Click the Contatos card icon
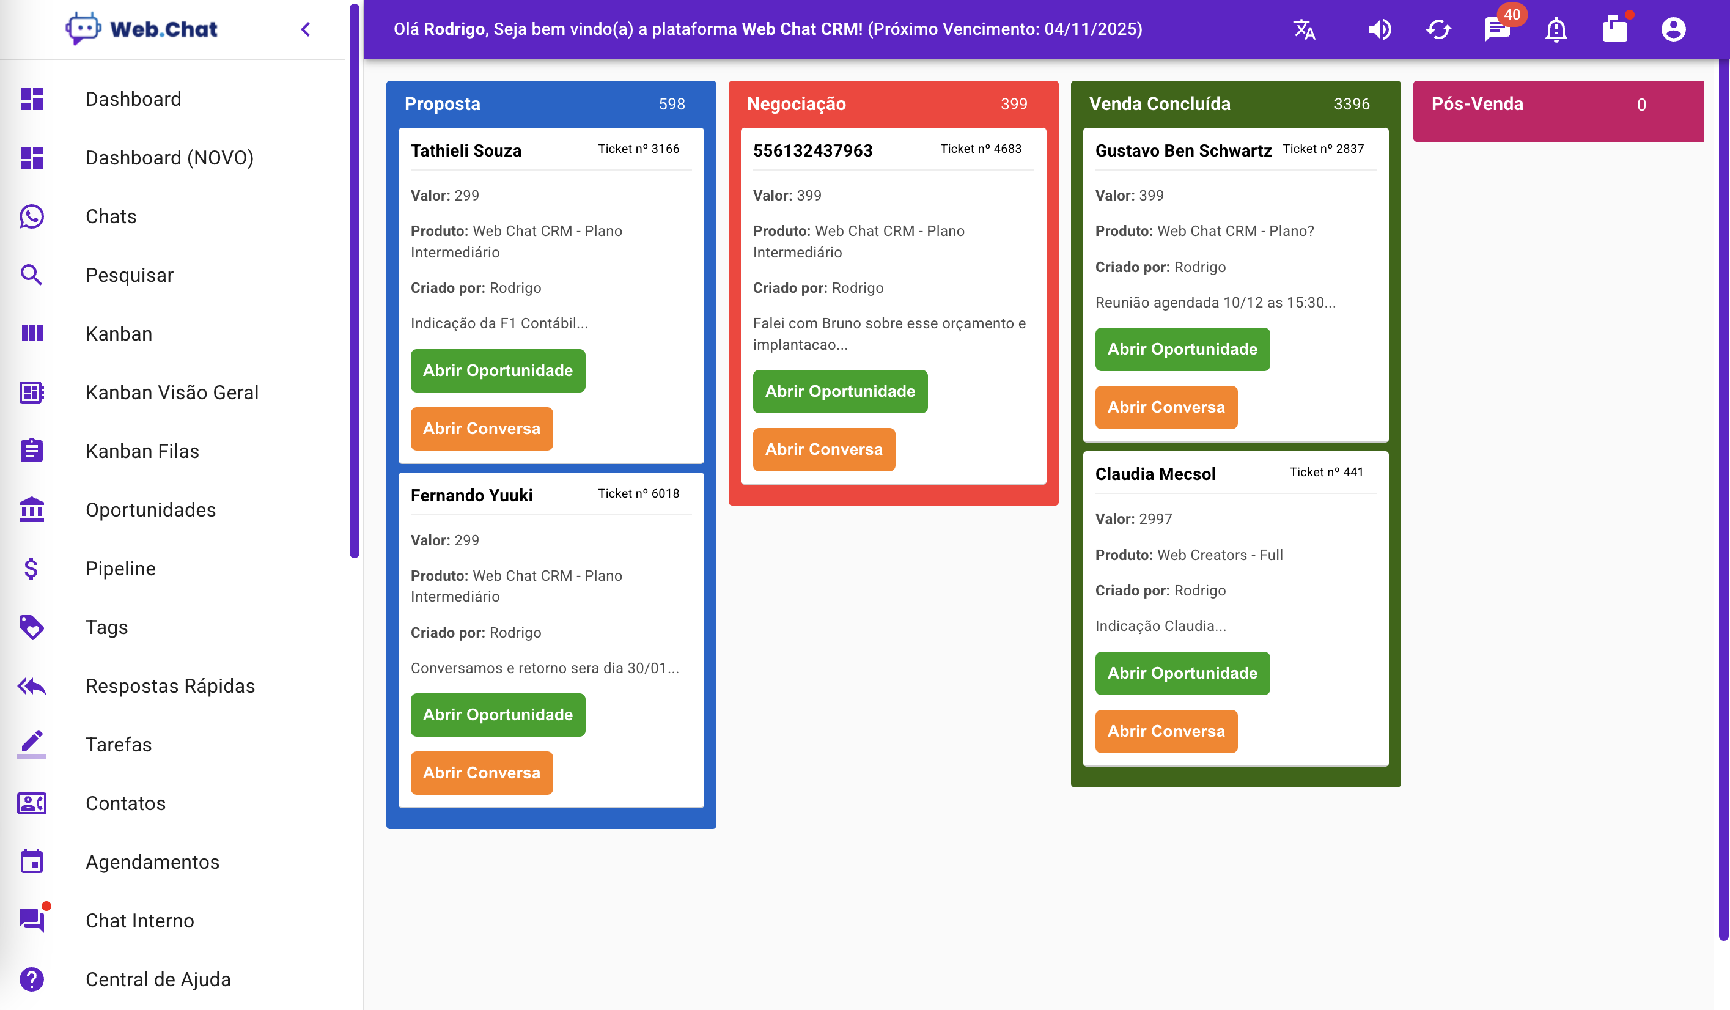This screenshot has height=1010, width=1730. pyautogui.click(x=32, y=803)
